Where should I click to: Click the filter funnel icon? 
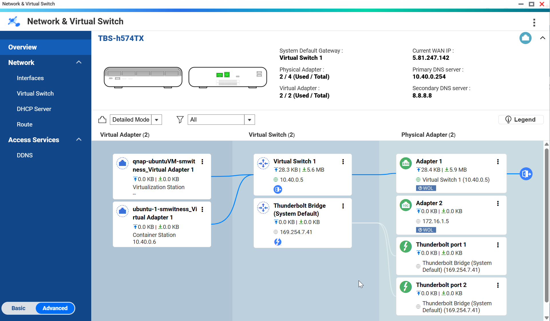pyautogui.click(x=180, y=120)
